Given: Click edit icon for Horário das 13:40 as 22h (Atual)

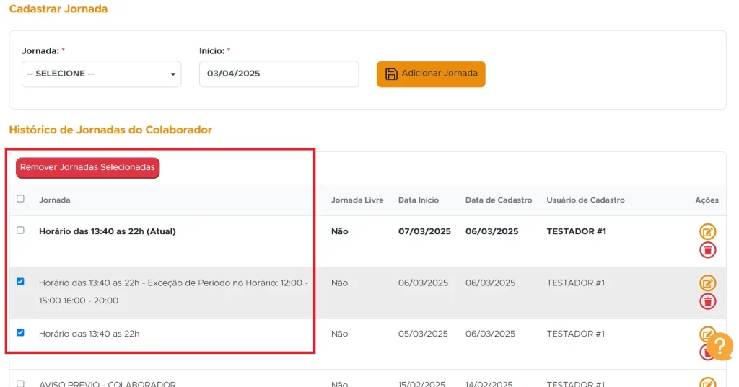Looking at the screenshot, I should [707, 232].
